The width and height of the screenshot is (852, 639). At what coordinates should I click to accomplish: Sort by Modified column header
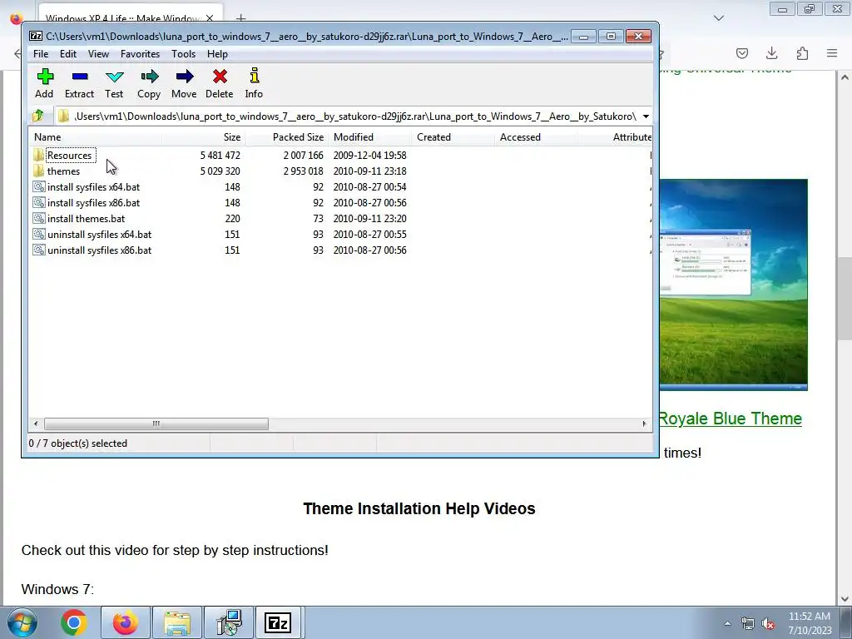pos(370,137)
